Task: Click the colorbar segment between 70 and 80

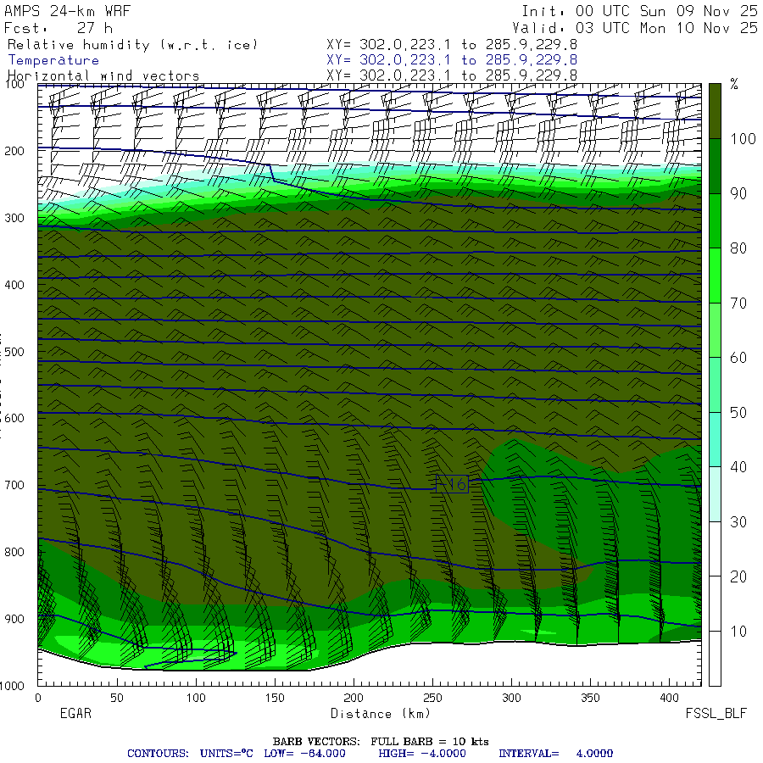Action: pyautogui.click(x=715, y=276)
